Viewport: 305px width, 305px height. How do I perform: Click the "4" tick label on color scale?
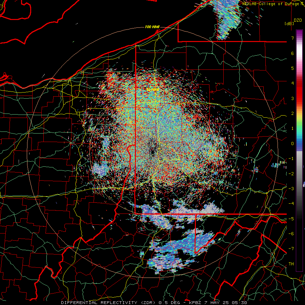[292, 83]
